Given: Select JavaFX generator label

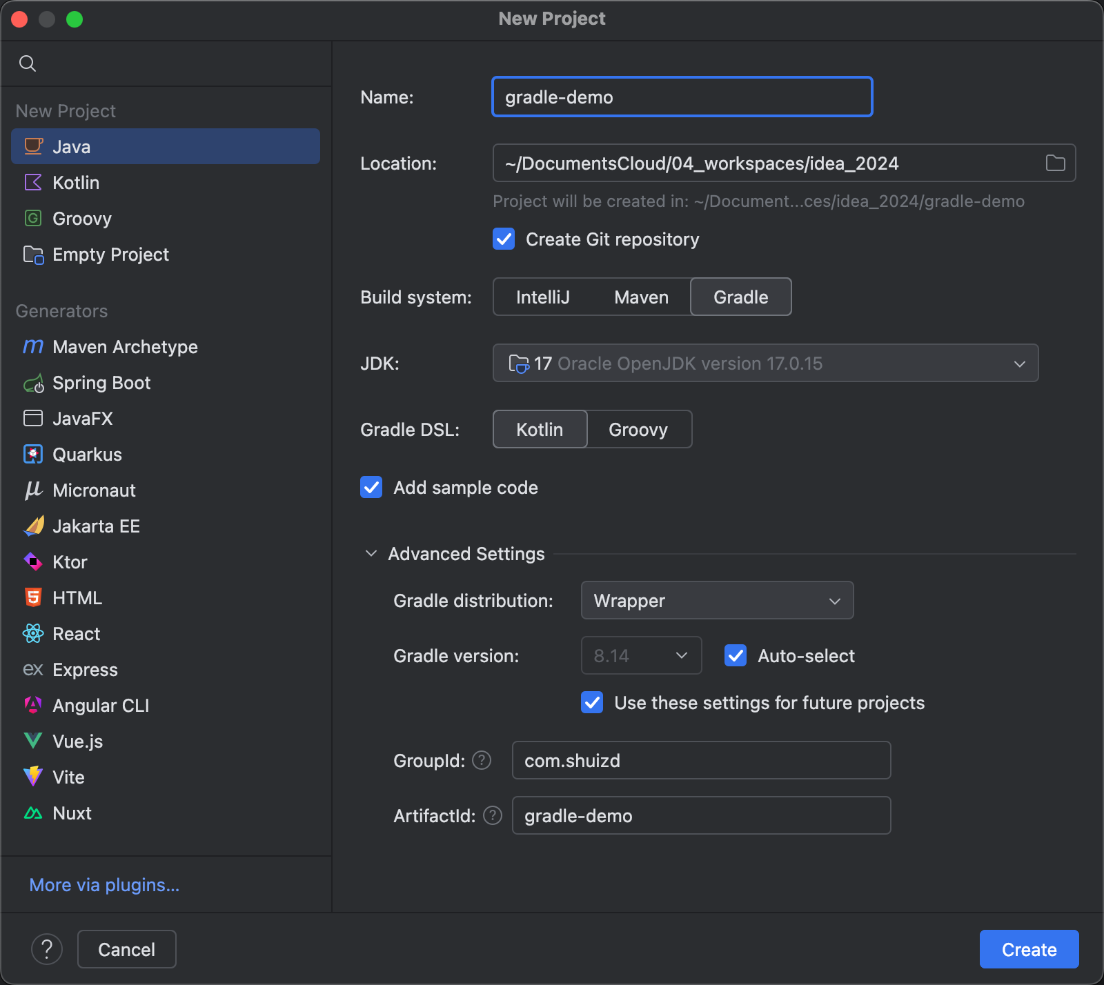Looking at the screenshot, I should 82,418.
